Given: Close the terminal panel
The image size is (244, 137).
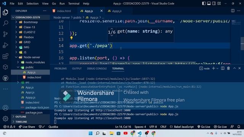Looking at the screenshot, I should [239, 68].
